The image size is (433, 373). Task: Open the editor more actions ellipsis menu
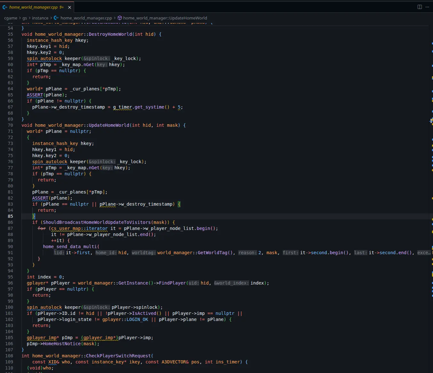point(427,7)
